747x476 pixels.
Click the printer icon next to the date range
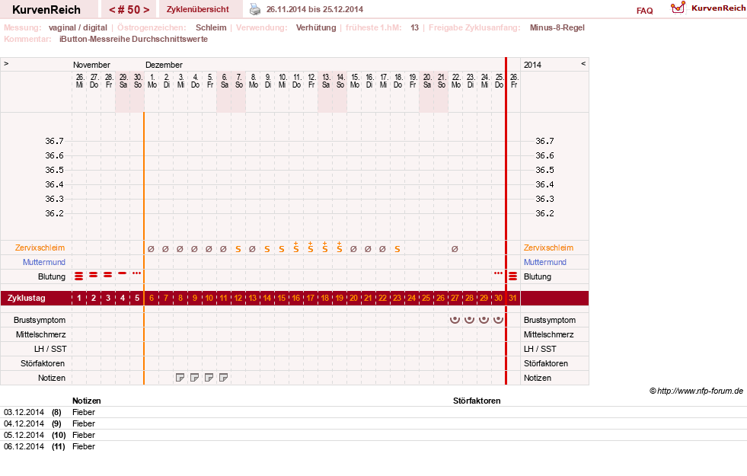coord(255,10)
